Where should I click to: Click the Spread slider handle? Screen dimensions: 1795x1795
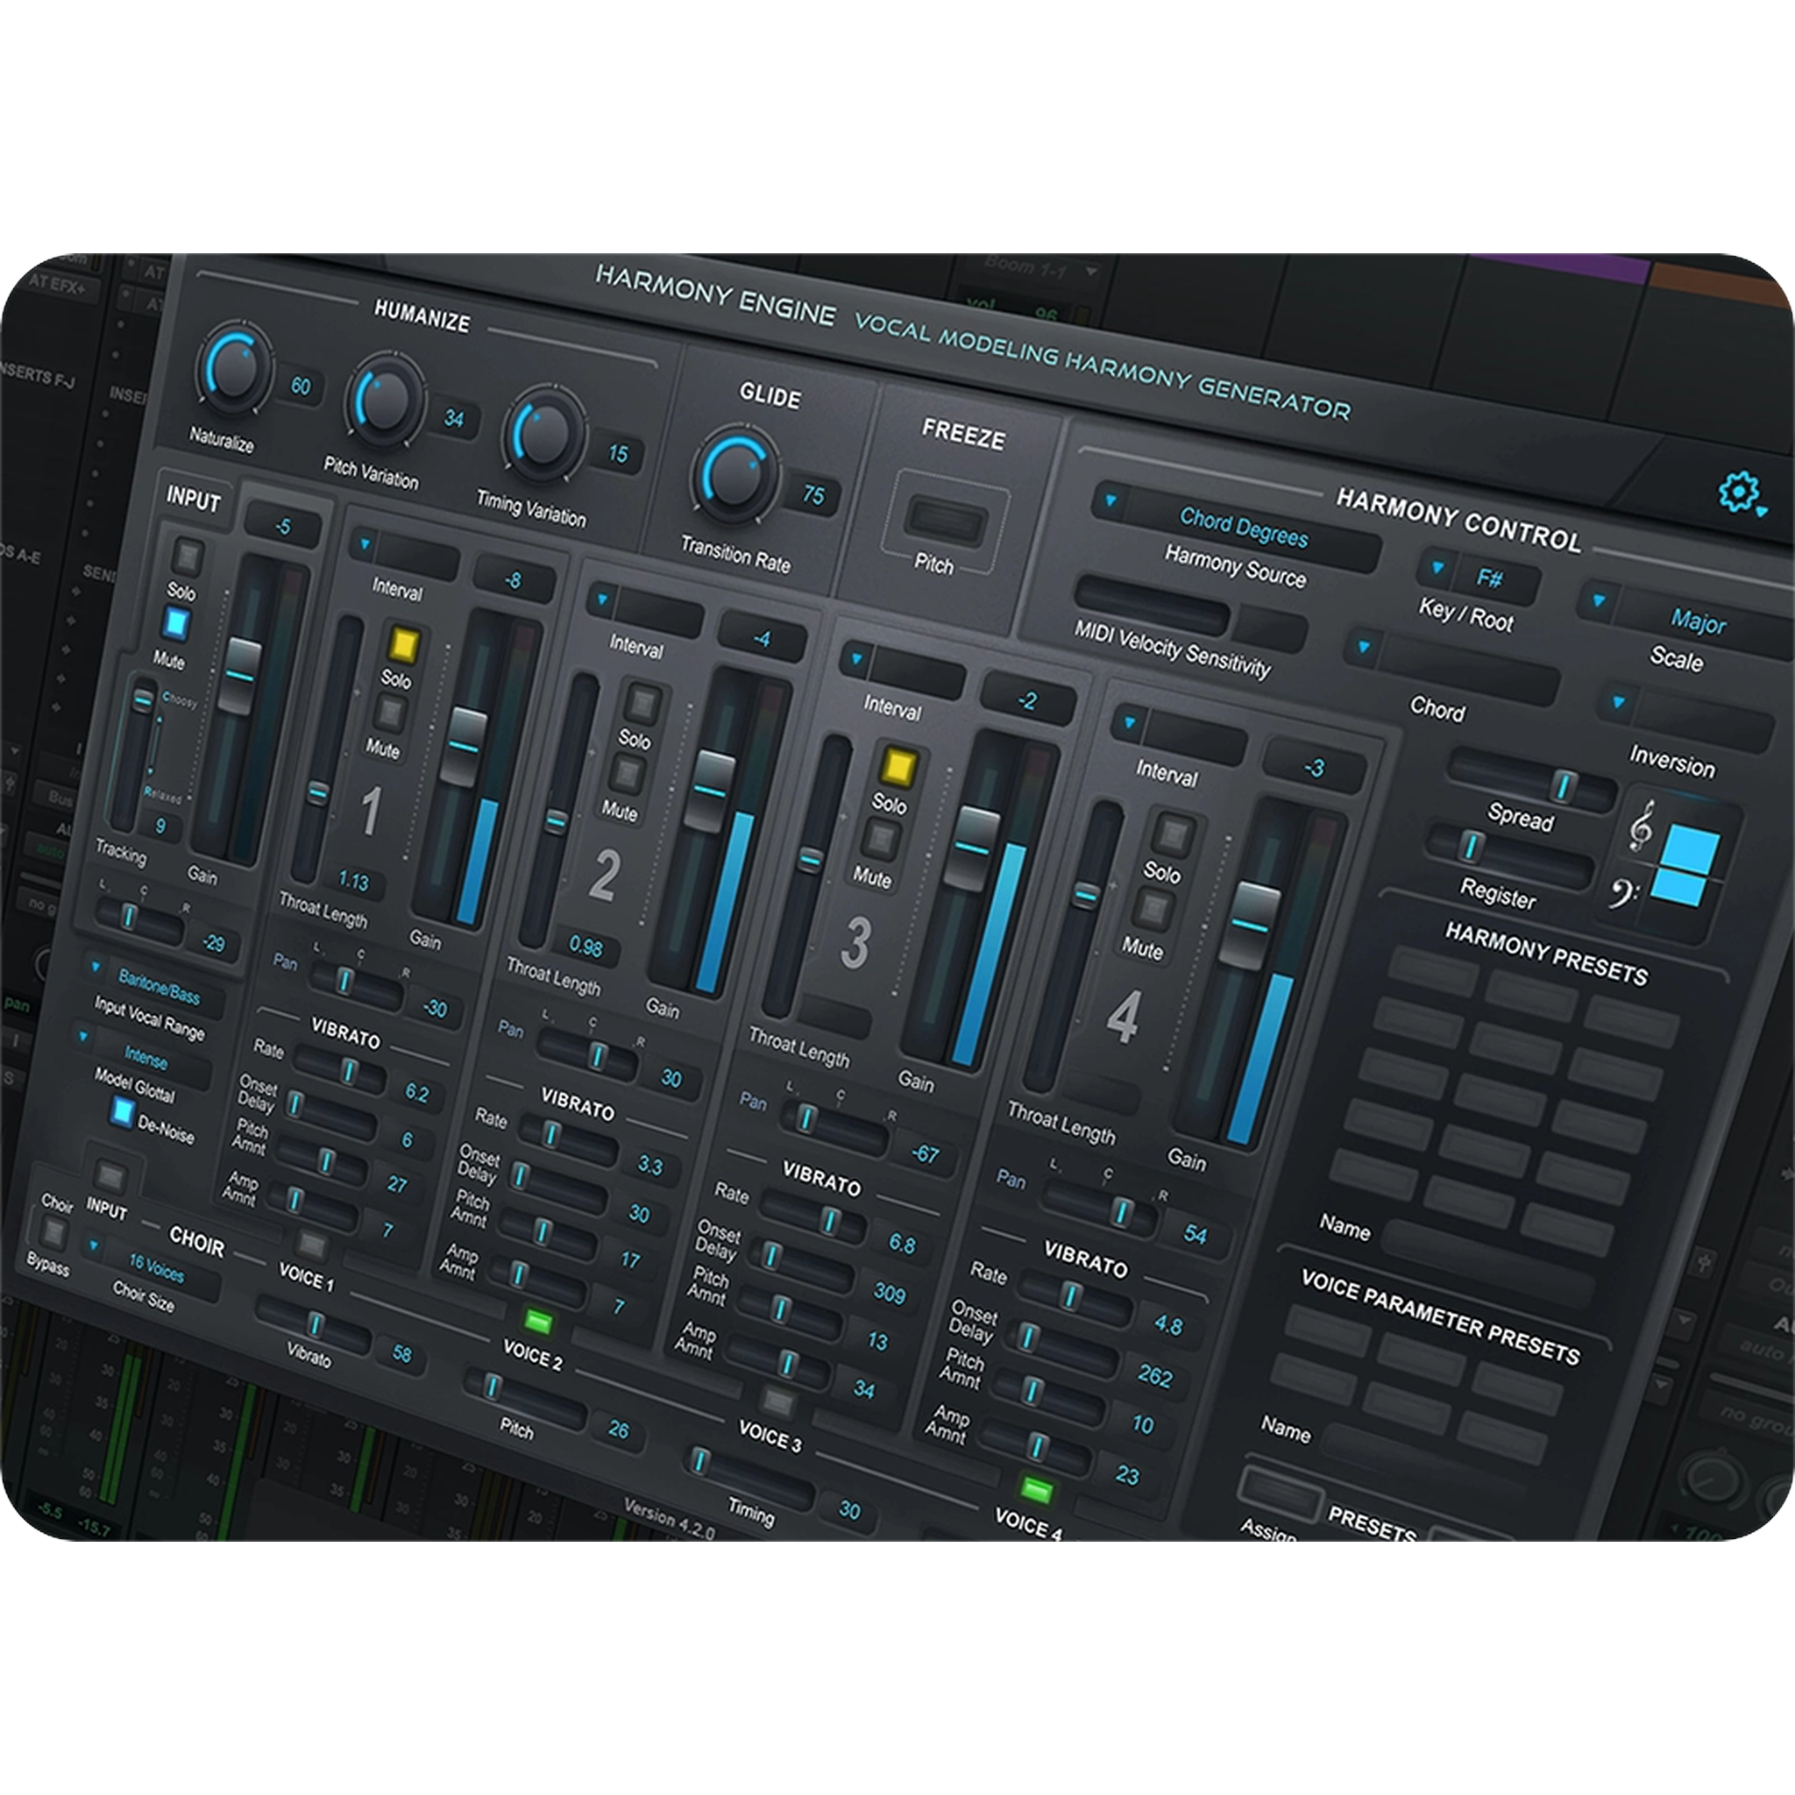[1564, 786]
